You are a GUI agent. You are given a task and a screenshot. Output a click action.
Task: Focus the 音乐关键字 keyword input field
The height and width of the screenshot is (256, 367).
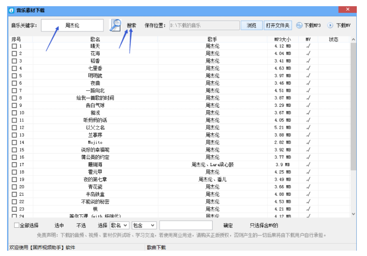point(72,25)
